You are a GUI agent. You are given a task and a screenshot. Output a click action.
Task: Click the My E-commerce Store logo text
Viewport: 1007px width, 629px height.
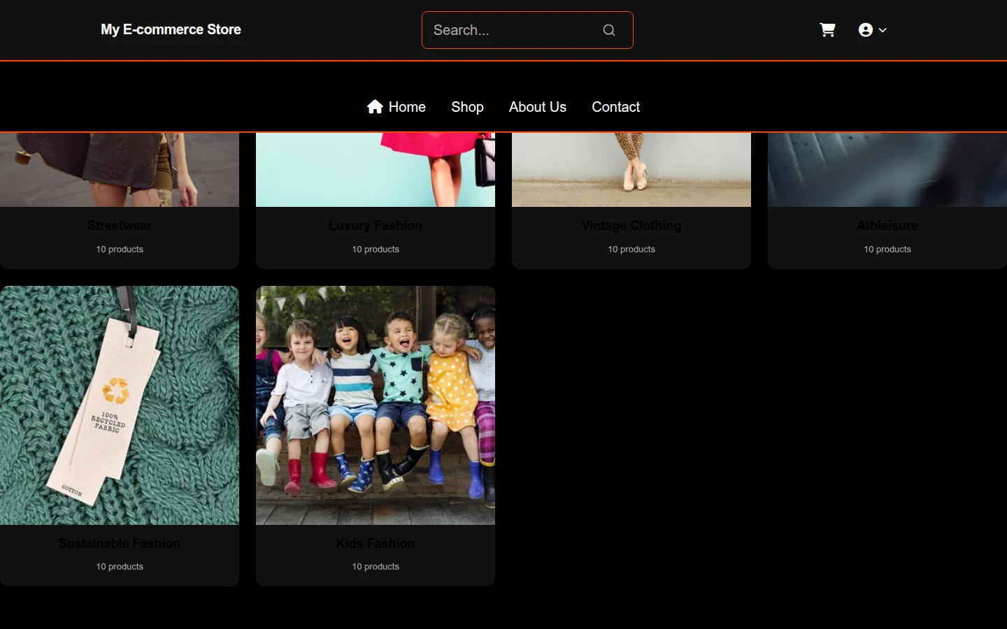point(171,29)
